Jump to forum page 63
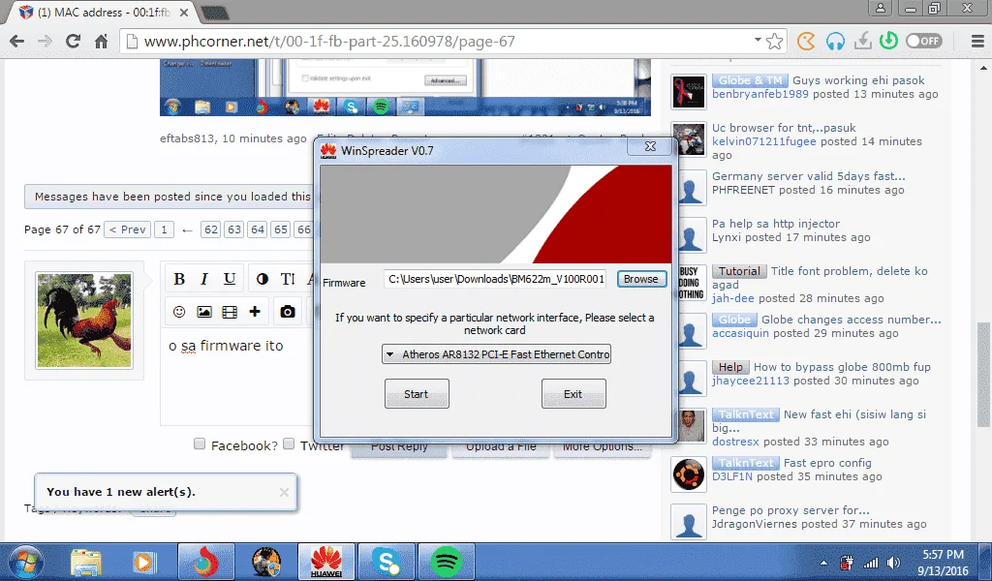 click(x=234, y=229)
